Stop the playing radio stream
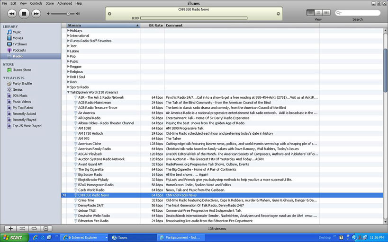Image resolution: width=388 pixels, height=242 pixels. click(x=24, y=14)
